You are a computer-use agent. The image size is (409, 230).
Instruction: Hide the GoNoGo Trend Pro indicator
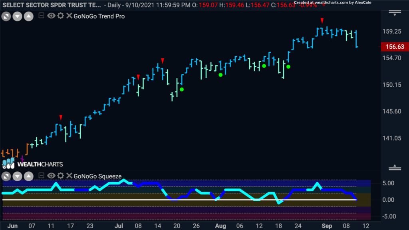[51, 16]
